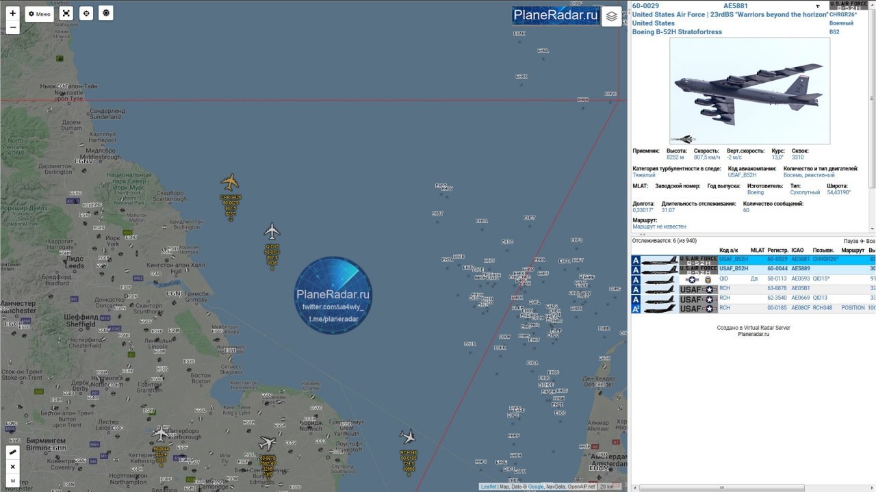Image resolution: width=876 pixels, height=492 pixels.
Task: Open the Leaflet attribution link
Action: (489, 487)
